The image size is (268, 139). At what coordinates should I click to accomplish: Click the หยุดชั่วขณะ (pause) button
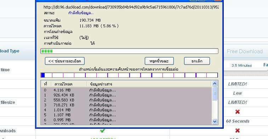click(159, 61)
